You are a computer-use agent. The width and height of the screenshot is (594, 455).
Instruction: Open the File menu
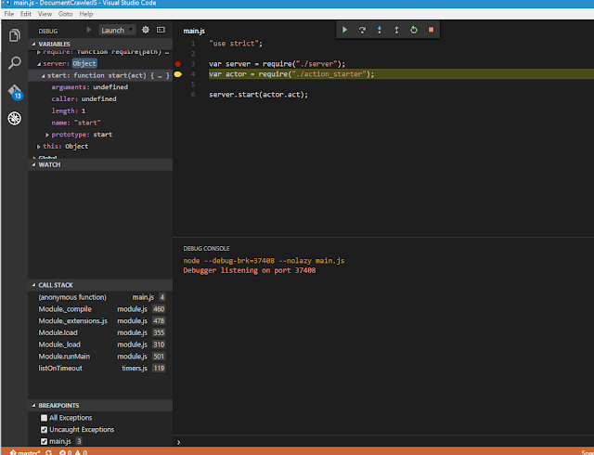pyautogui.click(x=9, y=14)
